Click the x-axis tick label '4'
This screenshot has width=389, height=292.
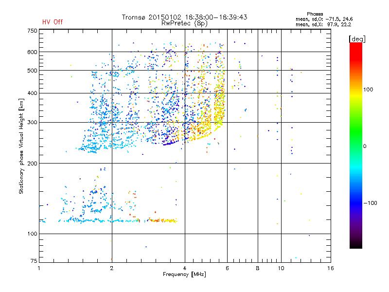pyautogui.click(x=185, y=268)
